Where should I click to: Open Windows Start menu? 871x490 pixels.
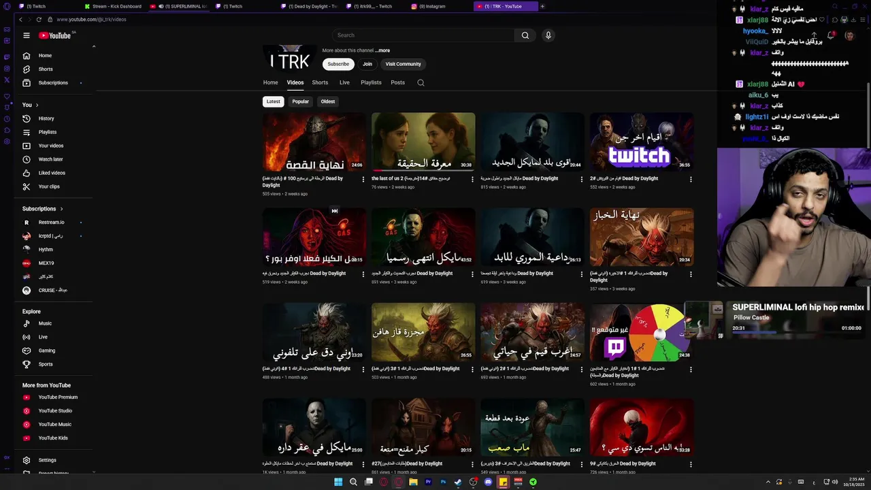point(338,482)
